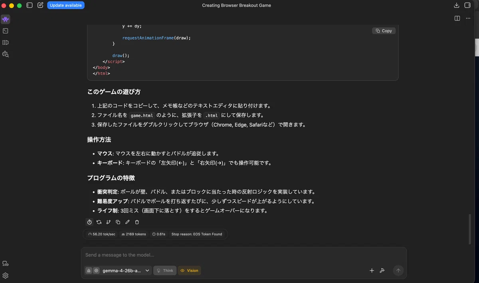Viewport: 479px width, 283px height.
Task: Toggle the Vision capability button
Action: pos(189,271)
